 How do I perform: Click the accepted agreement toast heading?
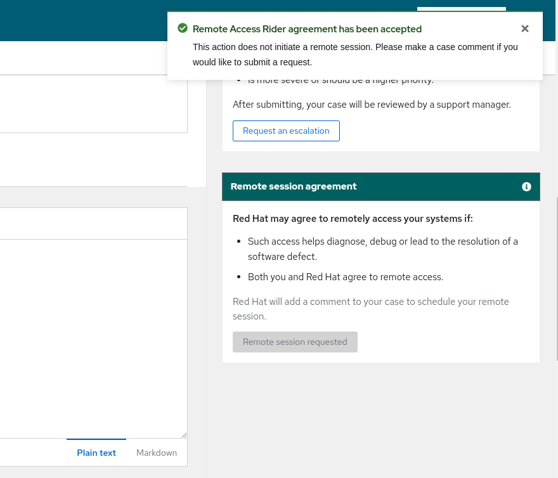pyautogui.click(x=307, y=29)
